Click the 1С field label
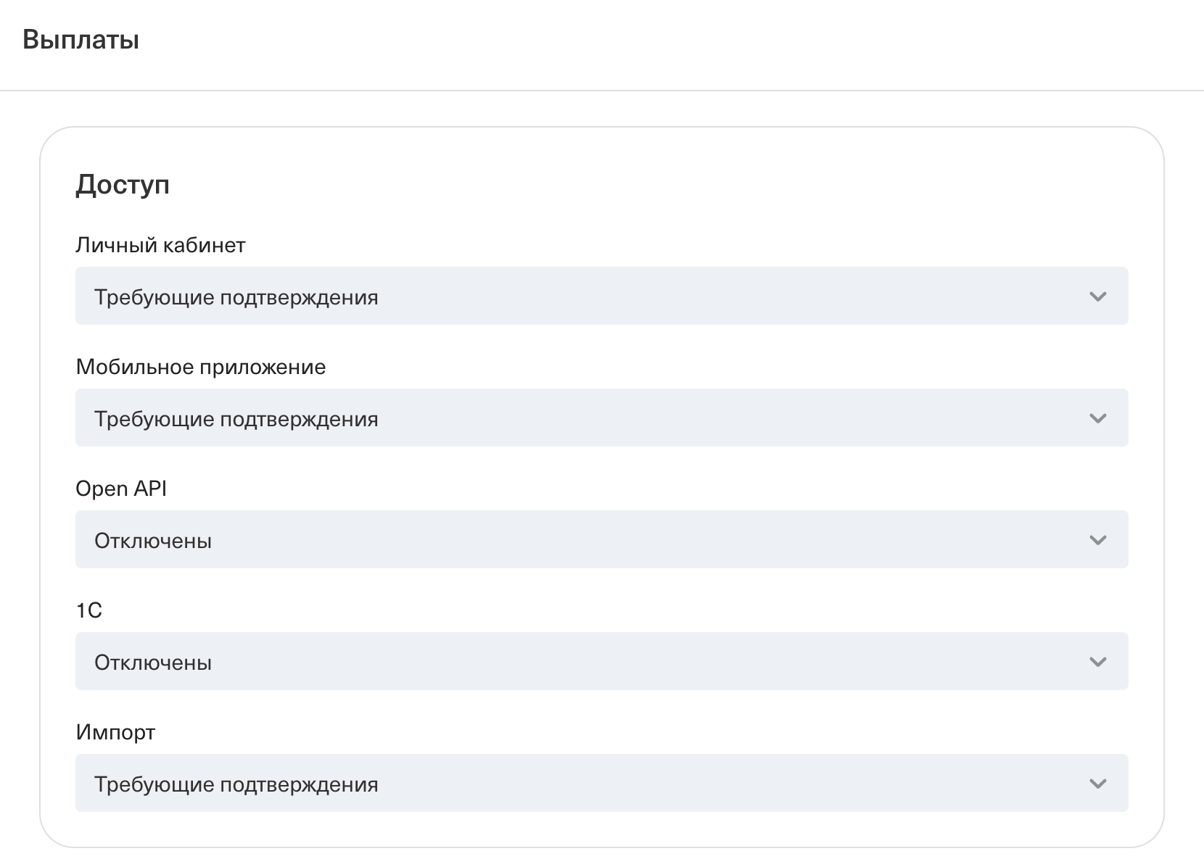The image size is (1204, 867). (x=88, y=610)
